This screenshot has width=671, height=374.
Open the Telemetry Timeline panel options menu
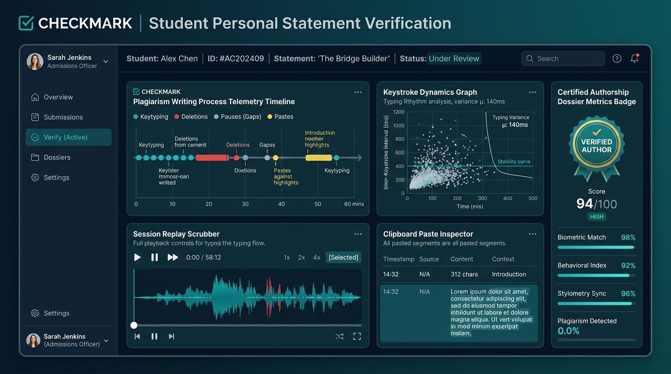pos(358,92)
